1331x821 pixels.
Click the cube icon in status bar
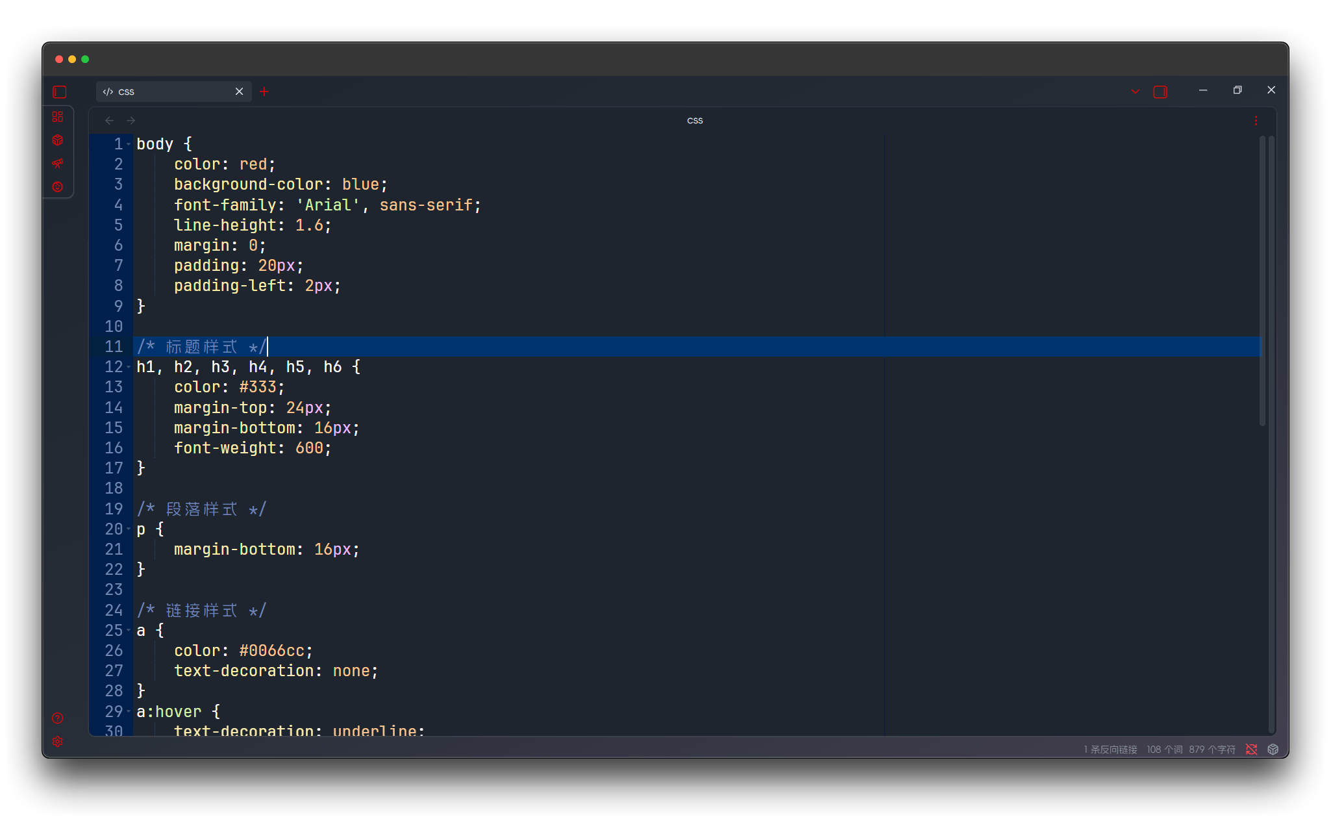point(1273,750)
